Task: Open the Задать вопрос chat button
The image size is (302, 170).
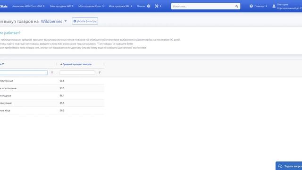Action: [x=289, y=166]
